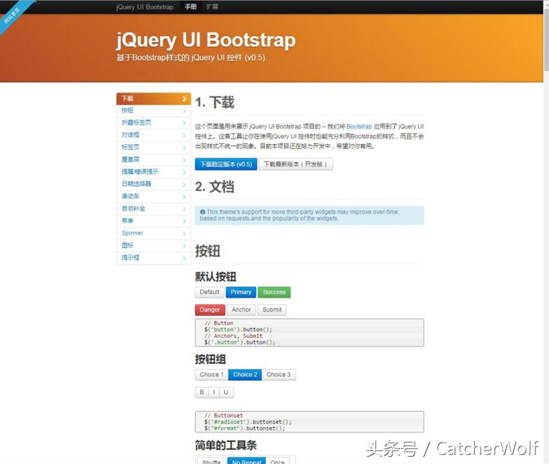Go to 图标 in the sidebar
The image size is (549, 464).
(x=153, y=246)
